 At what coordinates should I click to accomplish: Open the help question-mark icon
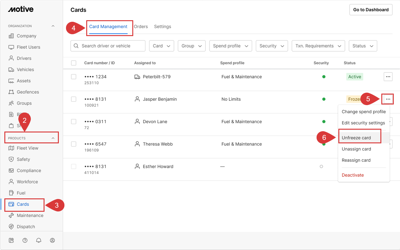pyautogui.click(x=25, y=240)
